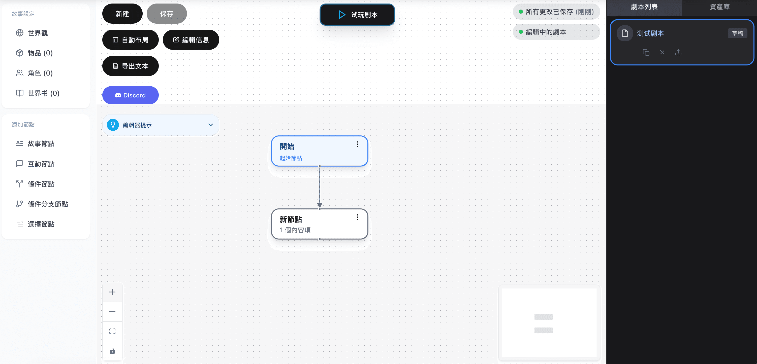
Task: Select the 劇本列表 tab
Action: [644, 7]
